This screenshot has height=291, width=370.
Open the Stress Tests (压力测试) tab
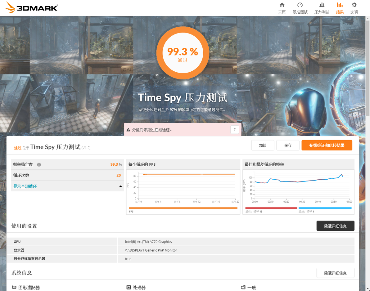click(322, 8)
